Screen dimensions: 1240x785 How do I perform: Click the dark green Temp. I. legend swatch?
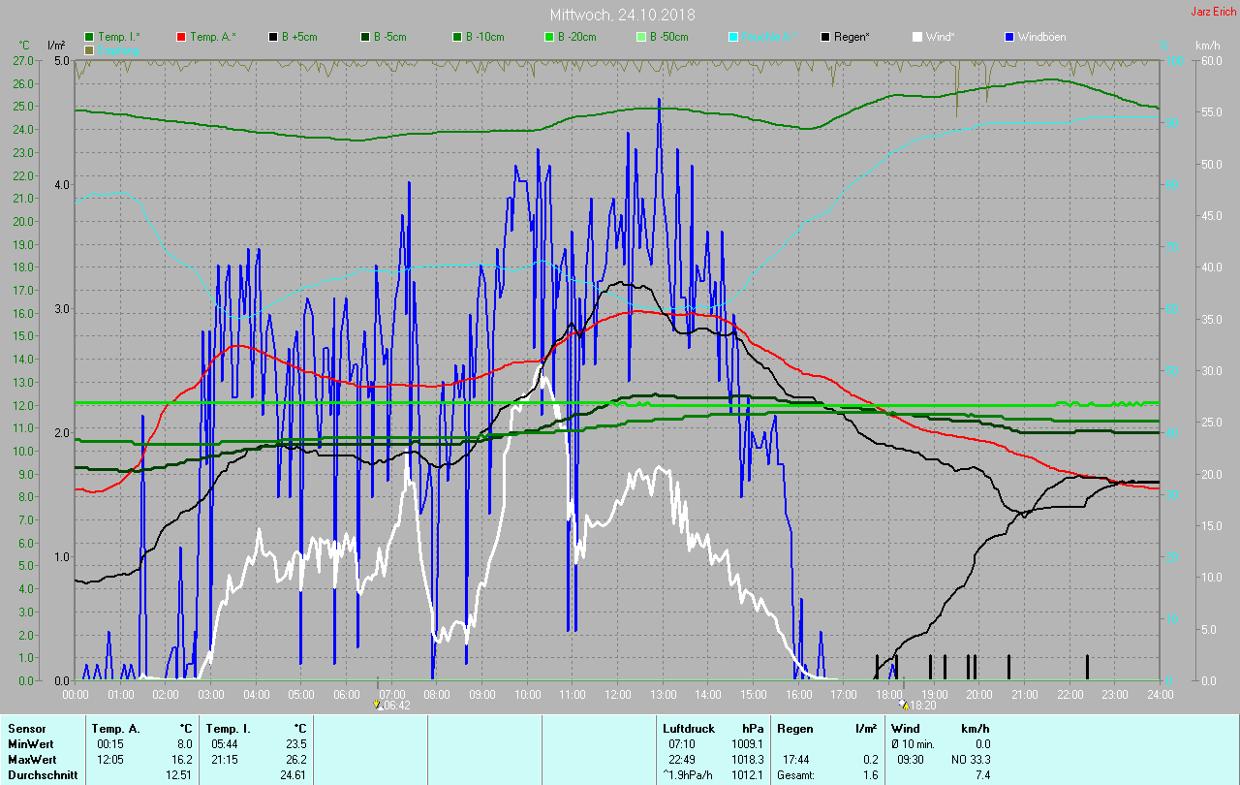pos(89,37)
